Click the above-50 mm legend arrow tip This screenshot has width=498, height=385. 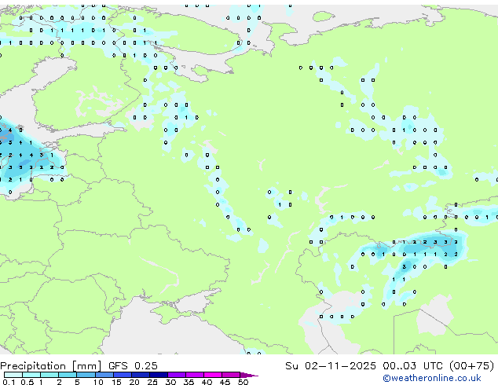[x=249, y=375]
